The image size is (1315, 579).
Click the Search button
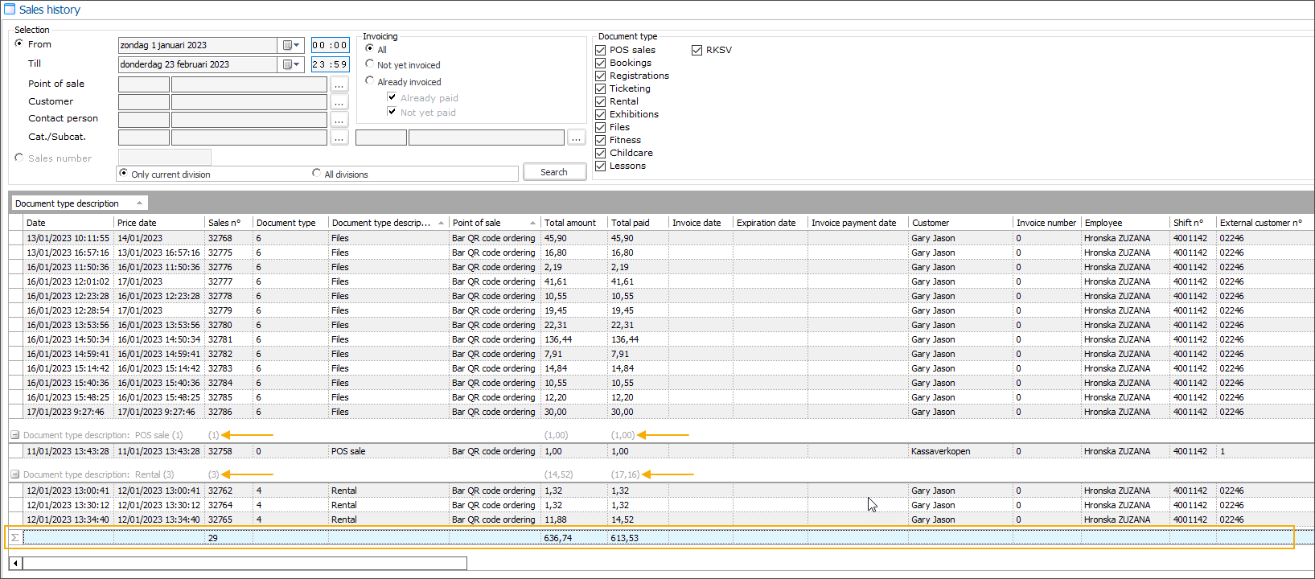point(554,172)
